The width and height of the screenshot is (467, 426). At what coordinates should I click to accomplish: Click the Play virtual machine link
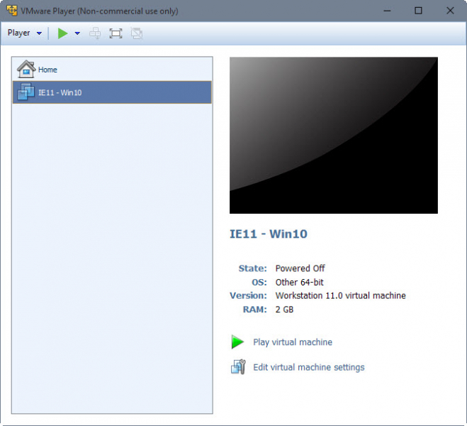pos(293,342)
